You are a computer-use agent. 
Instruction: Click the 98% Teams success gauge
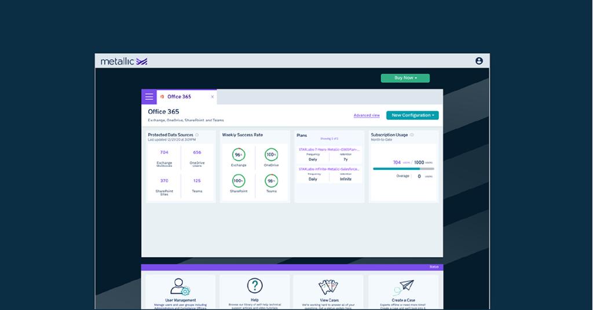pyautogui.click(x=271, y=181)
